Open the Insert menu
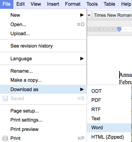The width and height of the screenshot is (132, 142). (x=53, y=4)
